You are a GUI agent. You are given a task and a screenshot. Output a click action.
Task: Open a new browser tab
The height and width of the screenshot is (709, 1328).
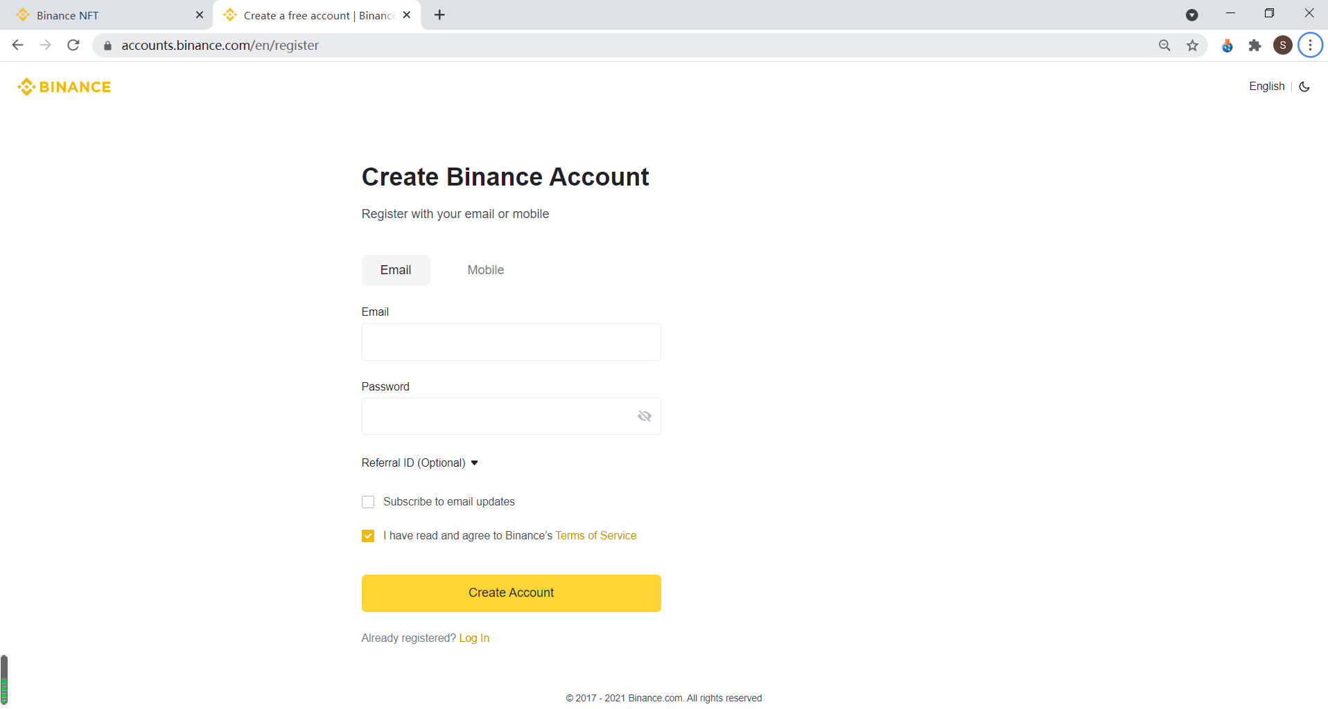(439, 15)
